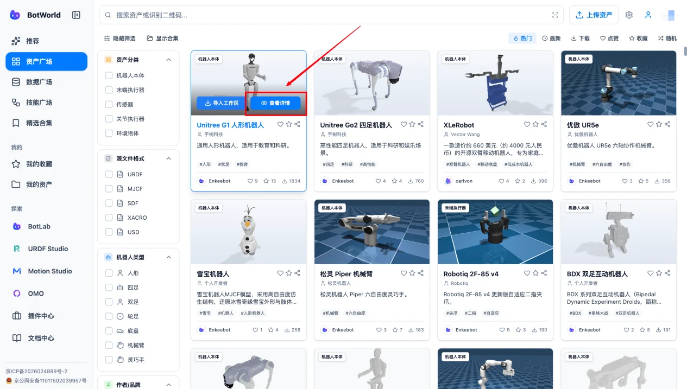The image size is (687, 389).
Task: Collapse the 作者/品牌 filter section
Action: [x=168, y=385]
